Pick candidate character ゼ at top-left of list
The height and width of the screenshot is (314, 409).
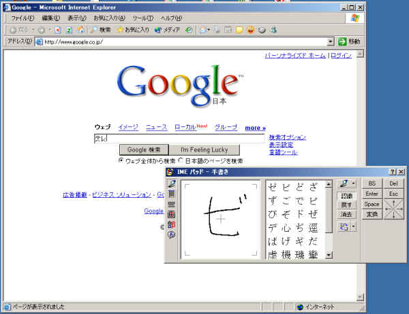272,187
